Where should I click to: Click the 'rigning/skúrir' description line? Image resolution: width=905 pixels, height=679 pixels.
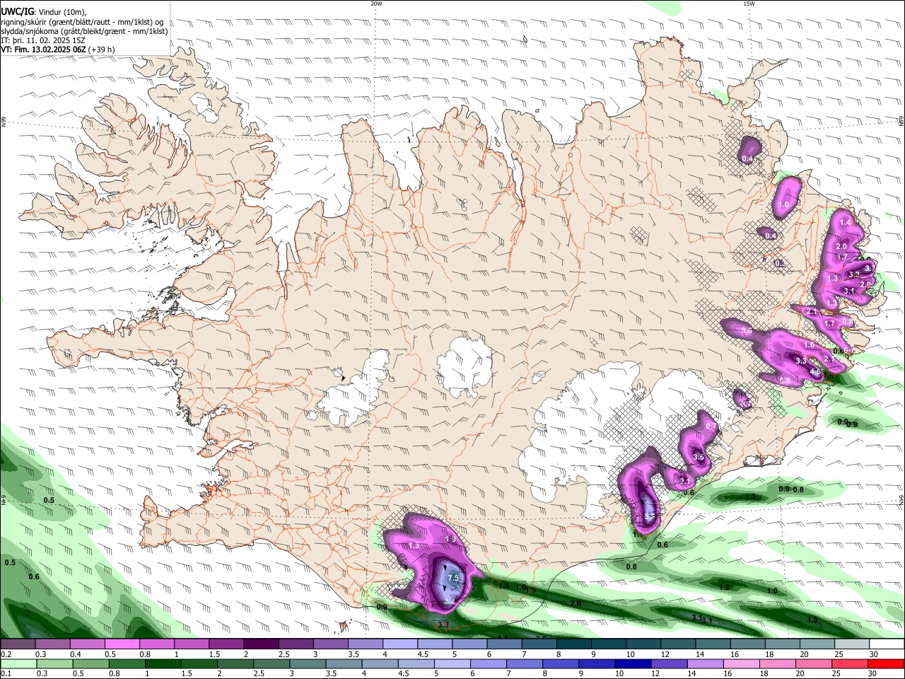coord(82,22)
